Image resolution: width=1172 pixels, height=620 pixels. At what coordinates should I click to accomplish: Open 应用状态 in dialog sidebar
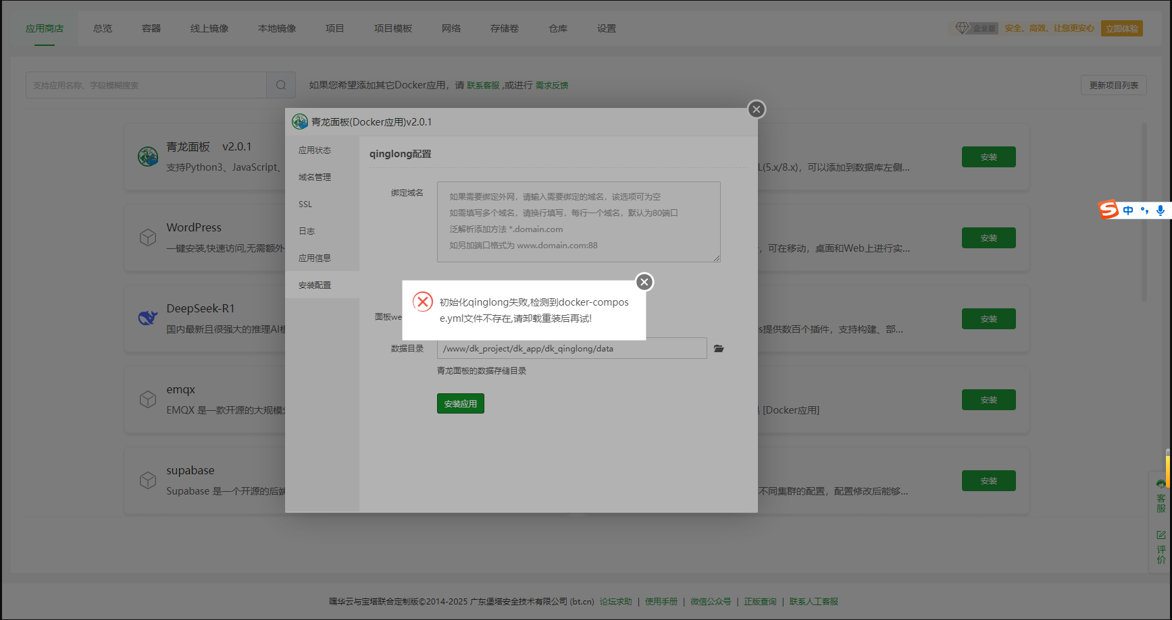pos(322,150)
